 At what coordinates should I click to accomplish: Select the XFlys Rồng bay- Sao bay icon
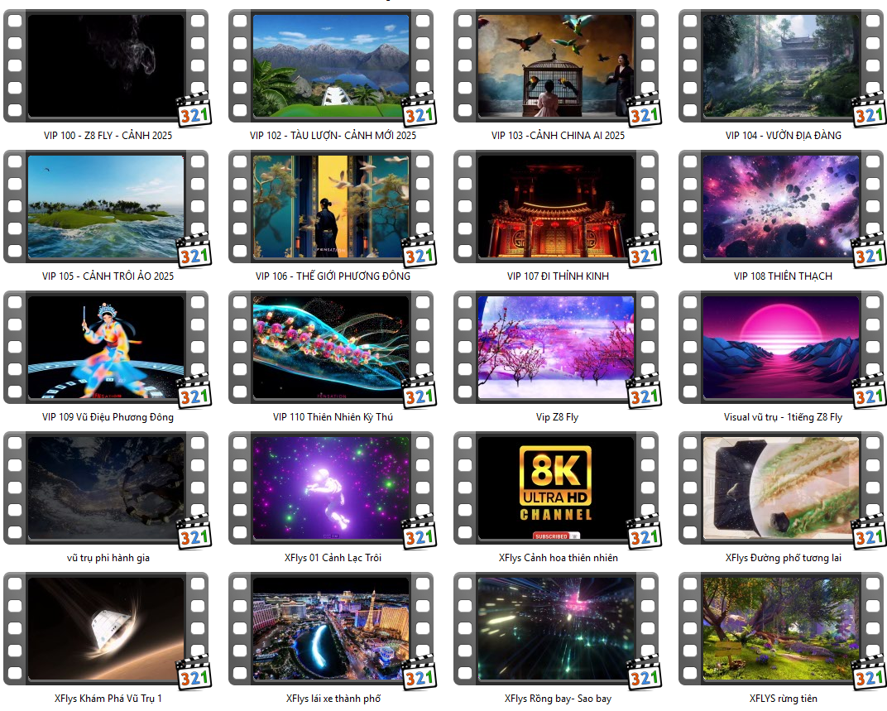pos(556,630)
